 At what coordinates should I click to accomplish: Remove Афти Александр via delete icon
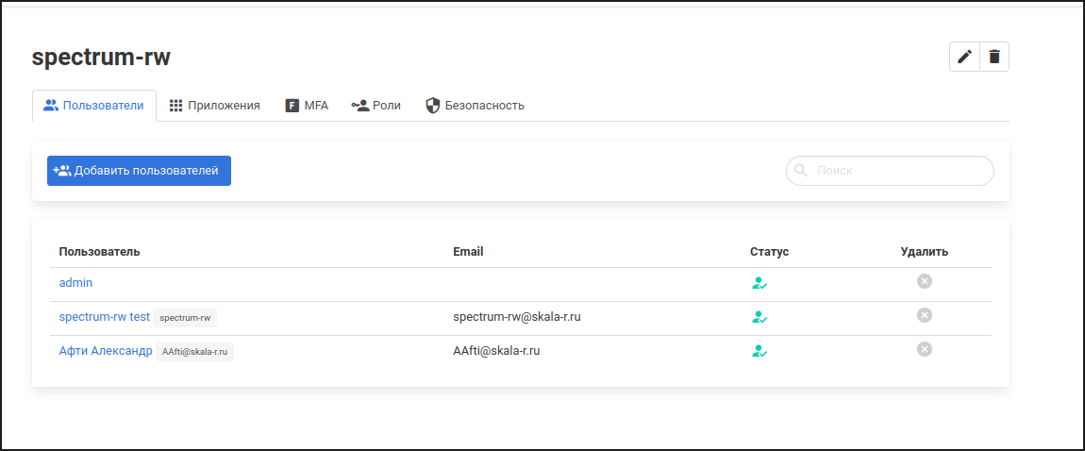pos(925,349)
